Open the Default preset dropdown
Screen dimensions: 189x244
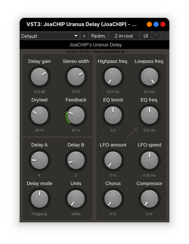[x=50, y=36]
